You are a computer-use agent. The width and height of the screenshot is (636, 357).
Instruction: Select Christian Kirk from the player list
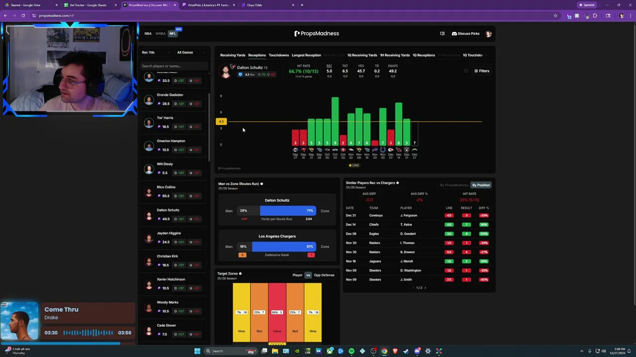(173, 261)
